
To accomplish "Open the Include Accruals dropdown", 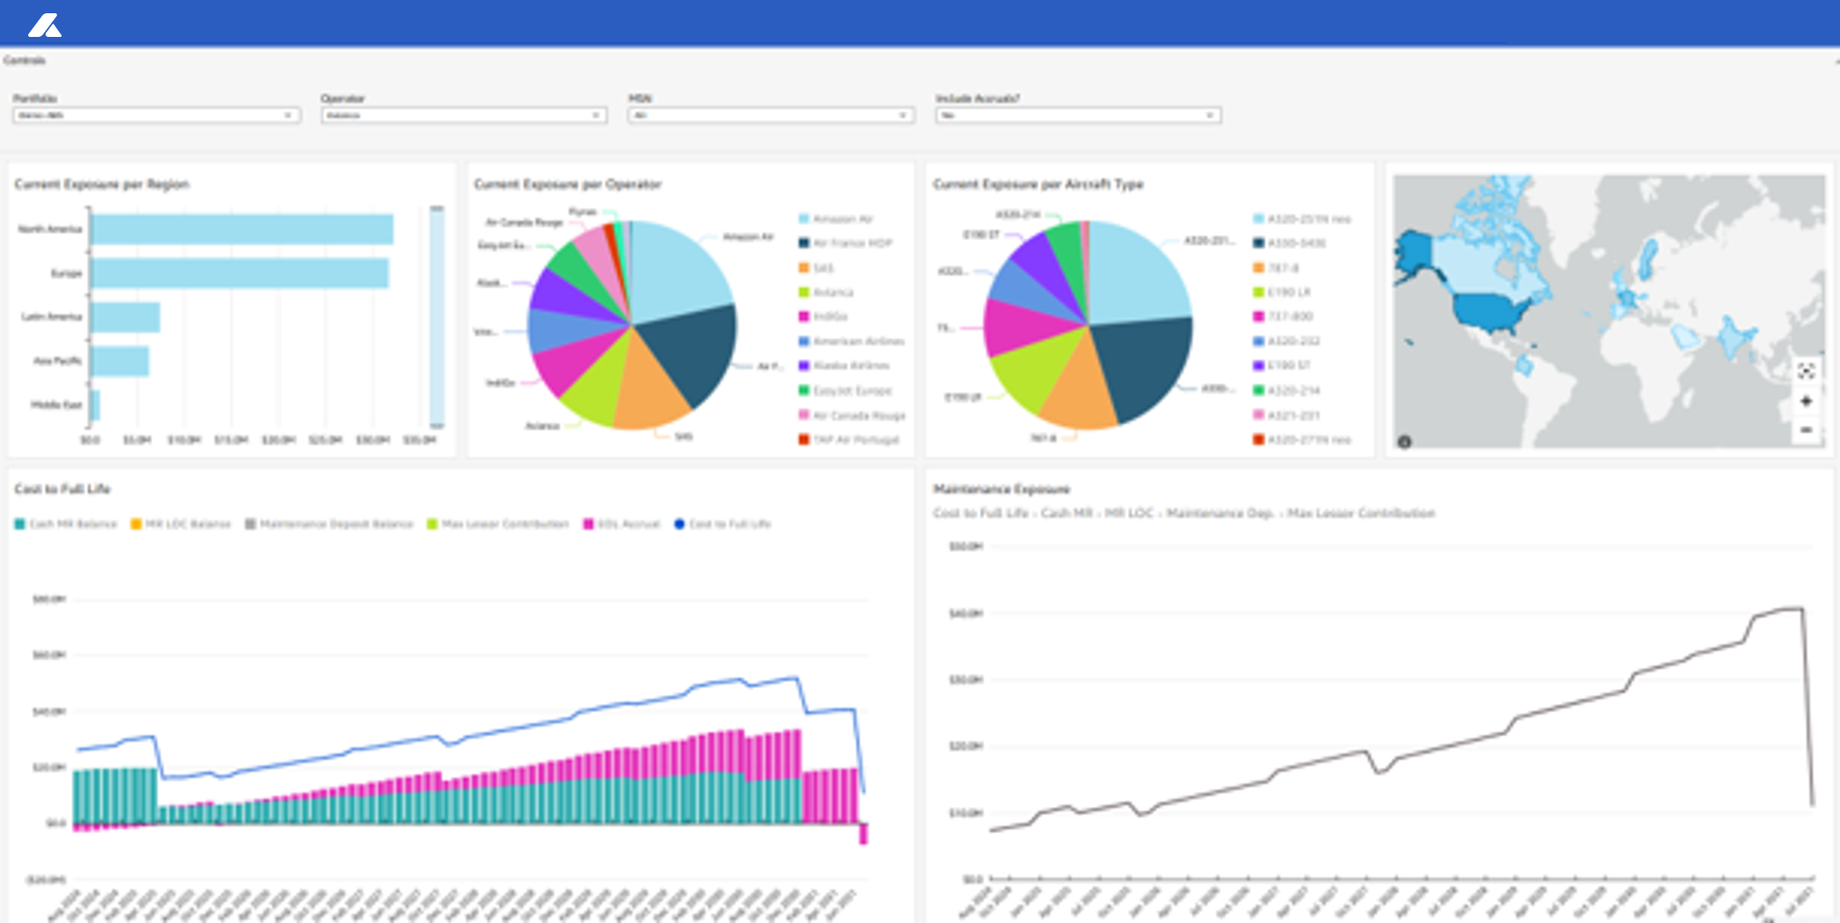I will point(1078,115).
